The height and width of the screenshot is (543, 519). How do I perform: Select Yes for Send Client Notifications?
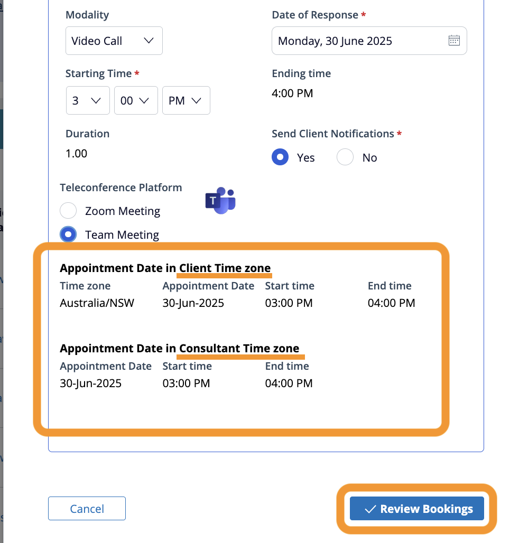(x=280, y=157)
